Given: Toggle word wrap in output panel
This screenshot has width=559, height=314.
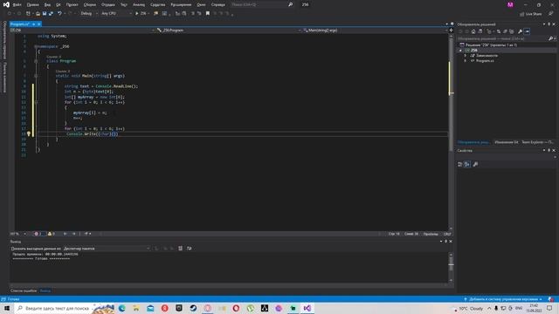Looking at the screenshot, I should [x=189, y=249].
